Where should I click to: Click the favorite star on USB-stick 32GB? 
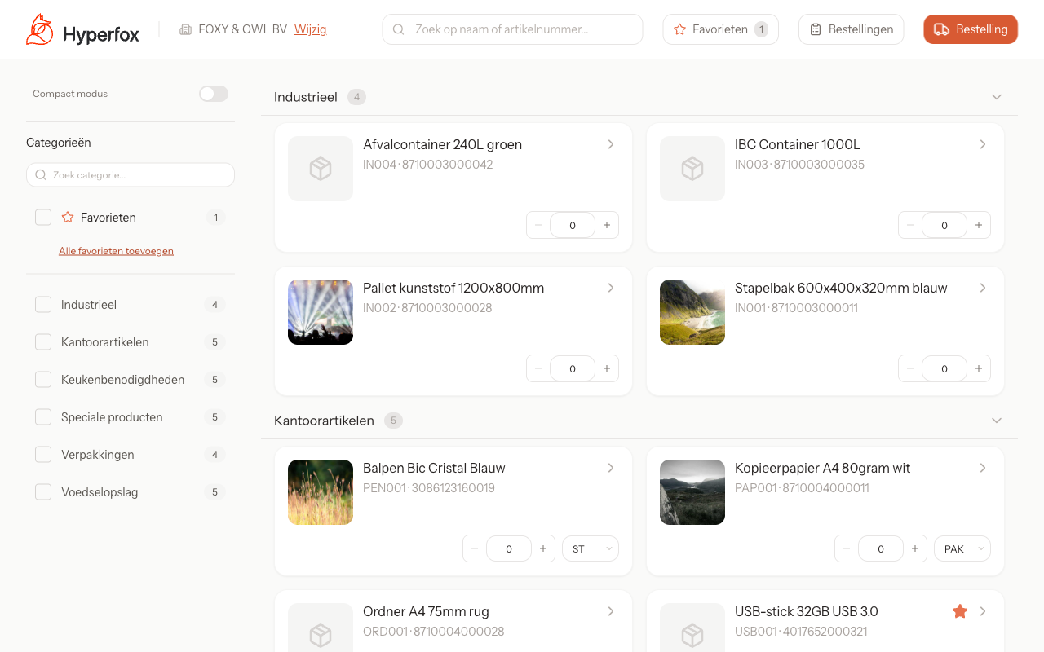pos(960,611)
